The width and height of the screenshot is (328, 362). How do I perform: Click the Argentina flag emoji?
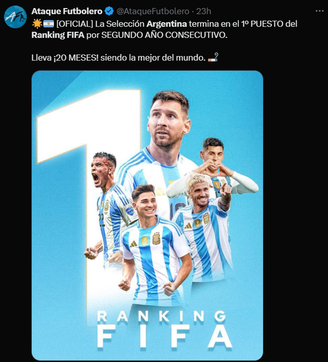(x=48, y=24)
